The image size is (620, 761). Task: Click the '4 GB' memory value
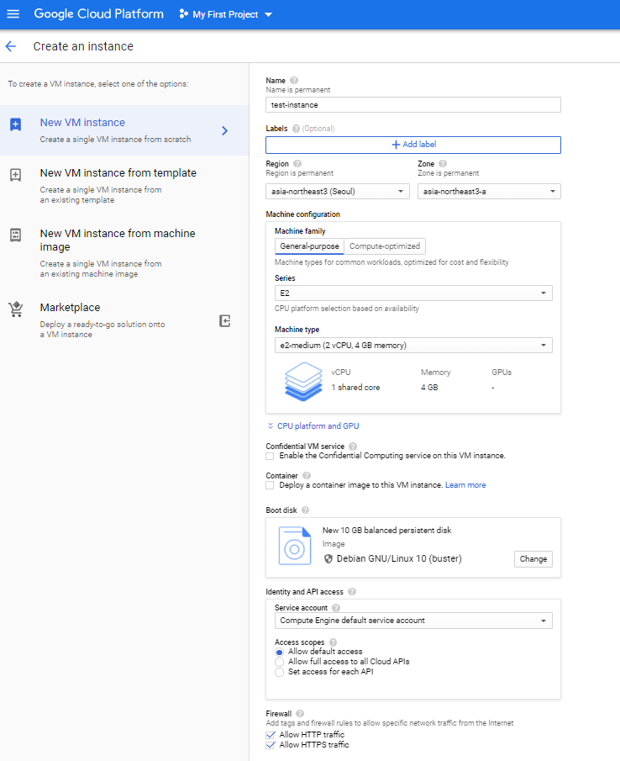tap(429, 388)
